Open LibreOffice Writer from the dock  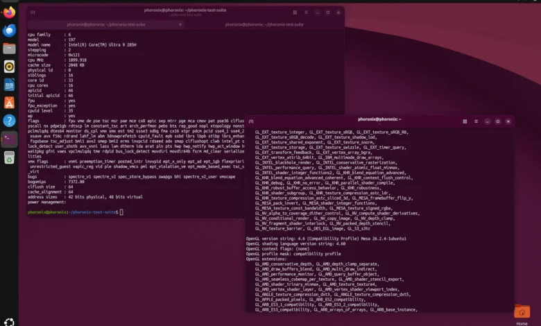tap(9, 85)
